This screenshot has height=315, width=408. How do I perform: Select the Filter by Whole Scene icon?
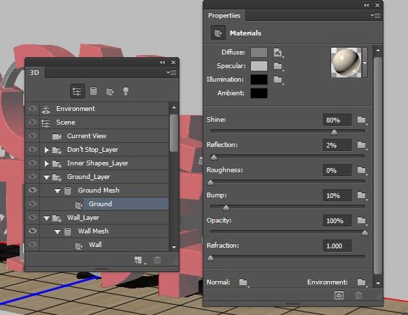[78, 91]
